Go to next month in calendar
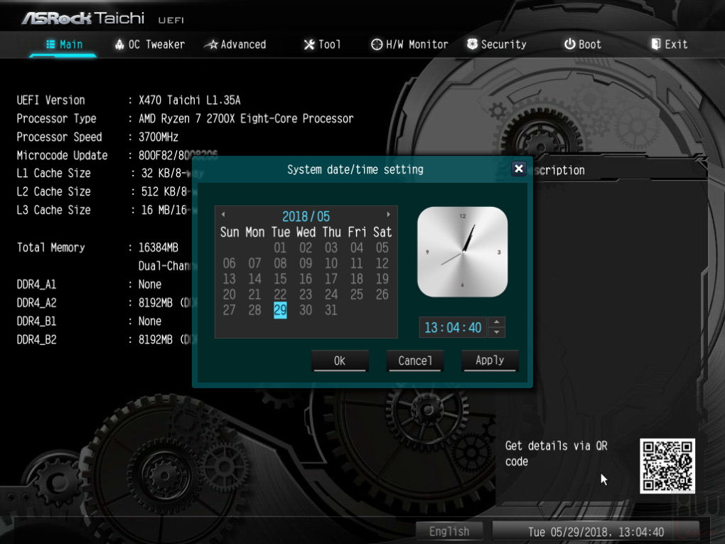 click(x=388, y=214)
